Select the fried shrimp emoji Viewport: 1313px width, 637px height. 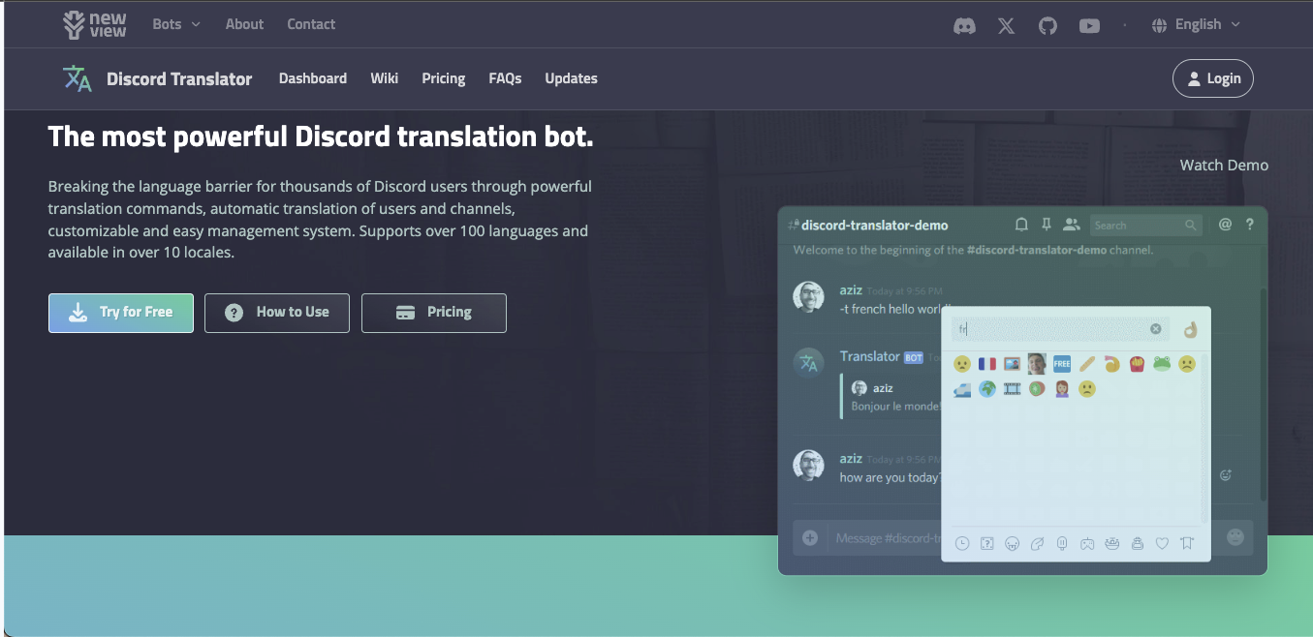click(x=1112, y=364)
